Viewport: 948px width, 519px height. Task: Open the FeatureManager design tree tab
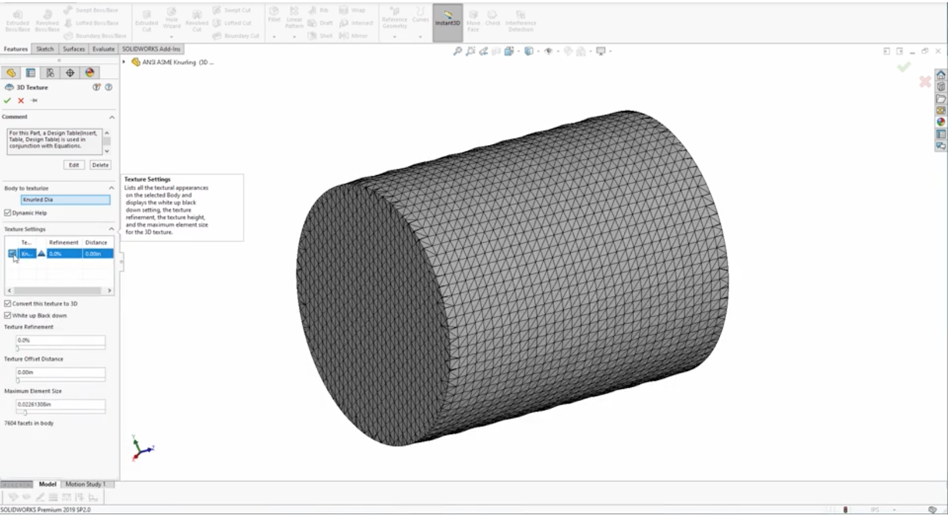click(x=11, y=73)
